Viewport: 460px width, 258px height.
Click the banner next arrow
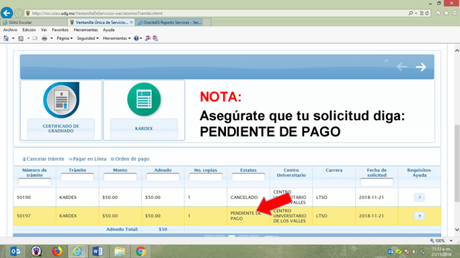pos(421,67)
